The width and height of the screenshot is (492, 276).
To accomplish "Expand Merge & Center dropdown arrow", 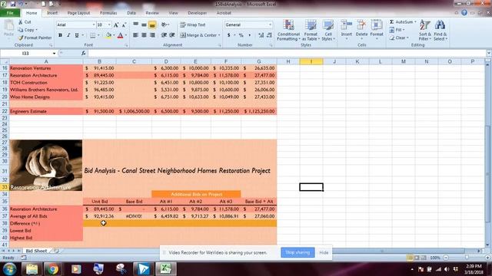I will point(219,35).
